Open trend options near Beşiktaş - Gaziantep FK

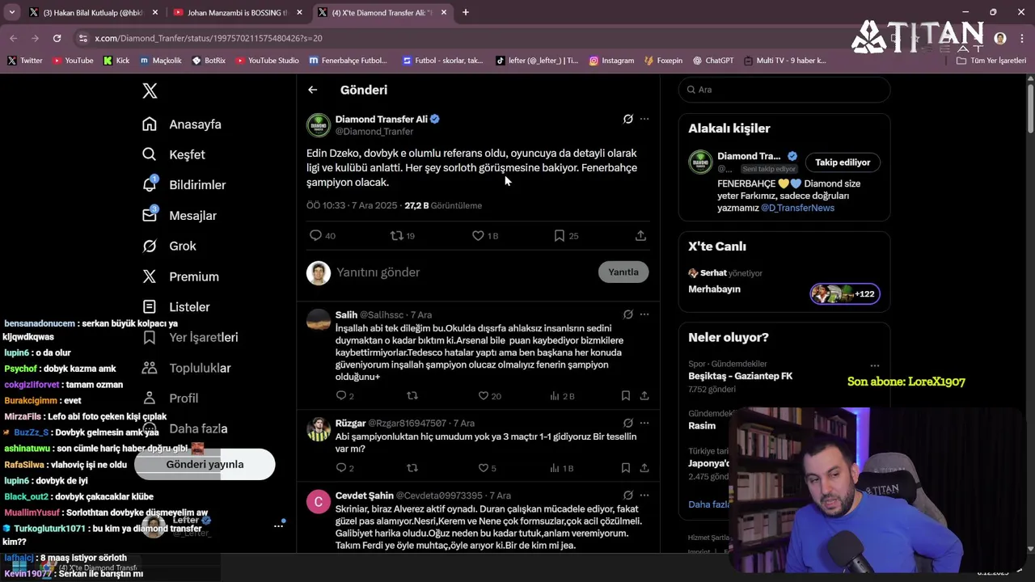coord(874,365)
